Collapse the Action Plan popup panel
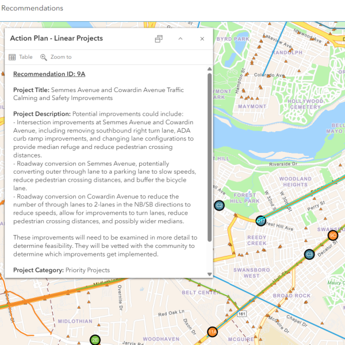This screenshot has height=345, width=345. (181, 39)
